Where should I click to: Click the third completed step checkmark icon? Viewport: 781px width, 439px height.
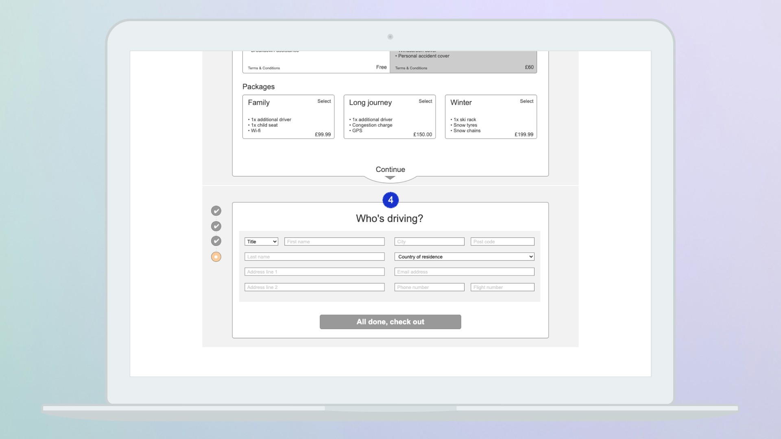pyautogui.click(x=216, y=241)
